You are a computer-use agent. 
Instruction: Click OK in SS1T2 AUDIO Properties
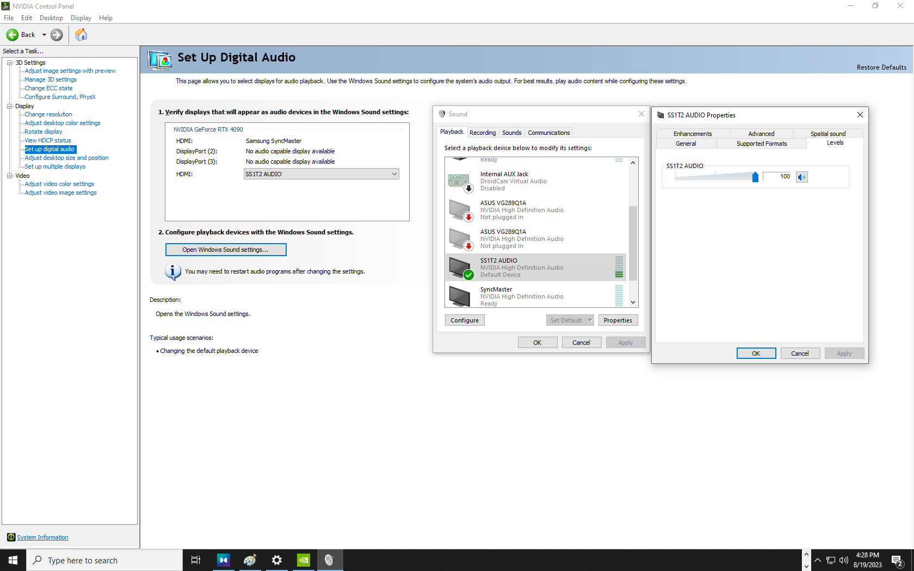[x=756, y=353]
